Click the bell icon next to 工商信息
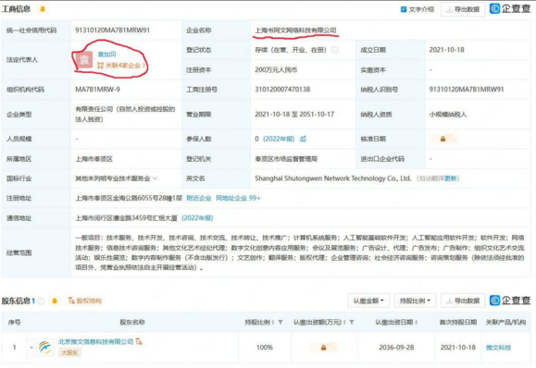The height and width of the screenshot is (368, 536). [x=43, y=9]
